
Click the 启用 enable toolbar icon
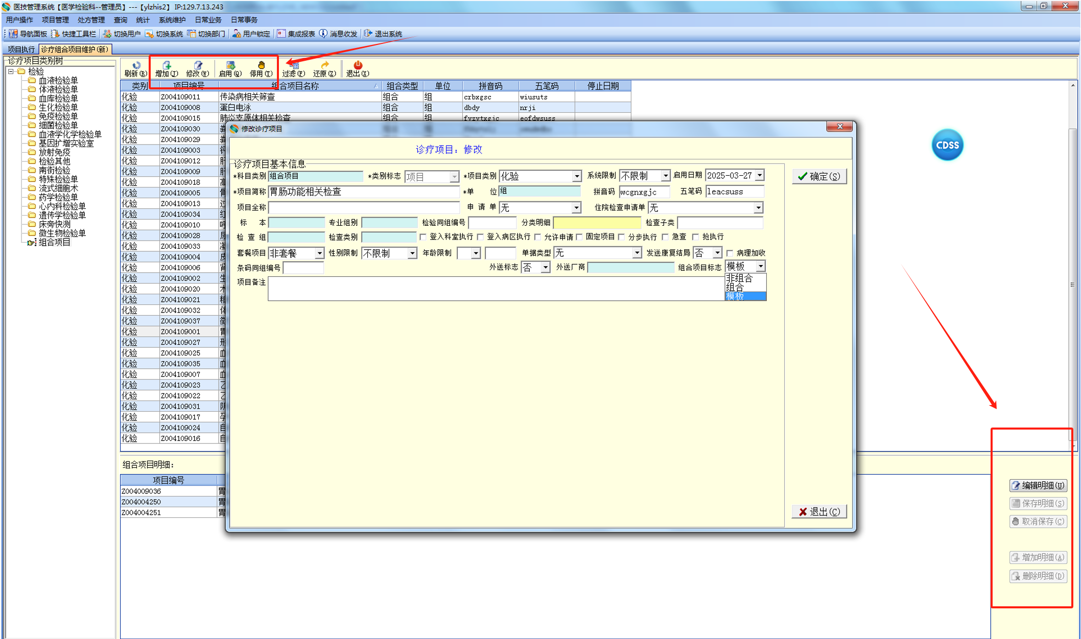click(230, 65)
